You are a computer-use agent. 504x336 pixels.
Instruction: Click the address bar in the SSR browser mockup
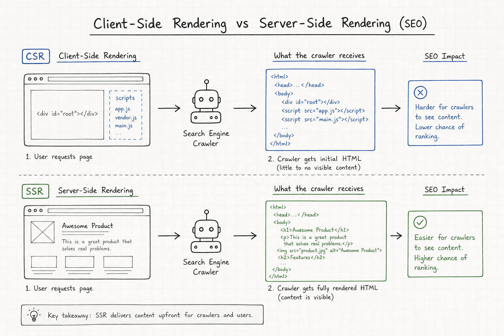[95, 211]
